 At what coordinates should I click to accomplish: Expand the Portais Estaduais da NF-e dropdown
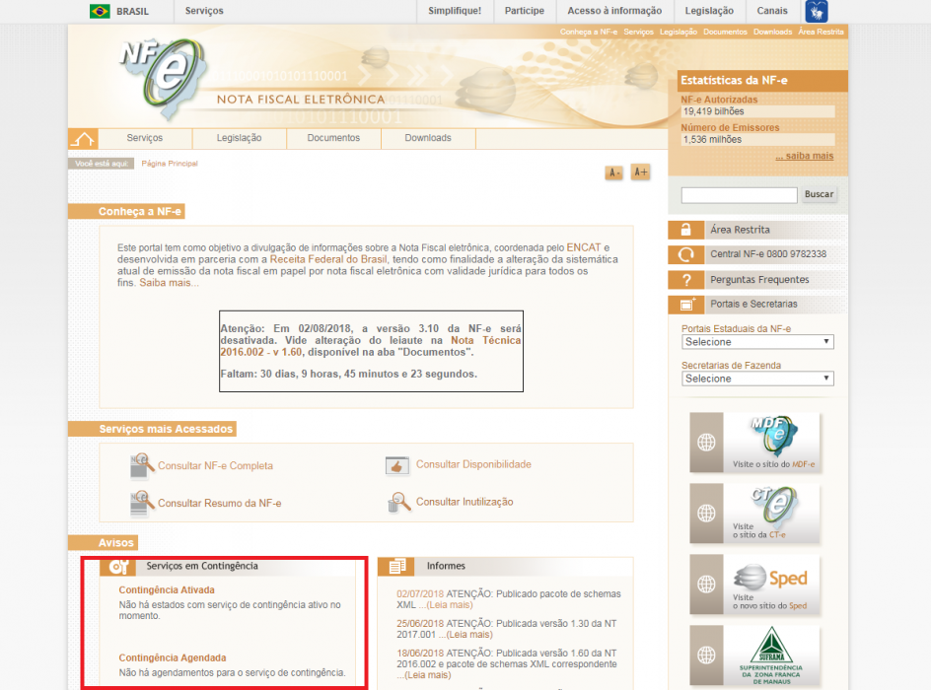[x=757, y=342]
